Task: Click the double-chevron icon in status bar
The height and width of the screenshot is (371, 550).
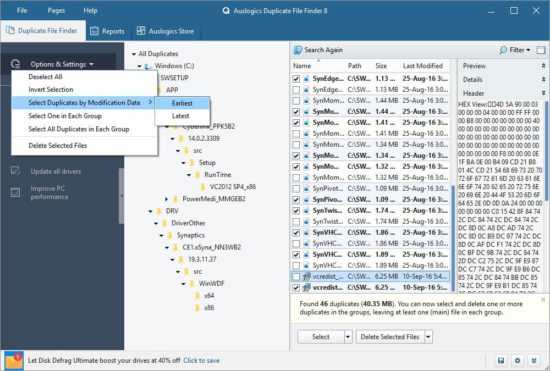Action: coord(533,361)
